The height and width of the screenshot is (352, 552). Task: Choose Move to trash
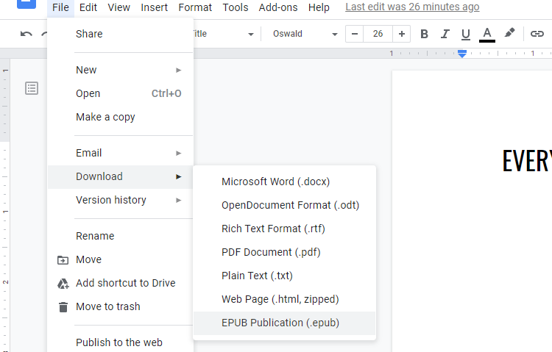tap(120, 306)
